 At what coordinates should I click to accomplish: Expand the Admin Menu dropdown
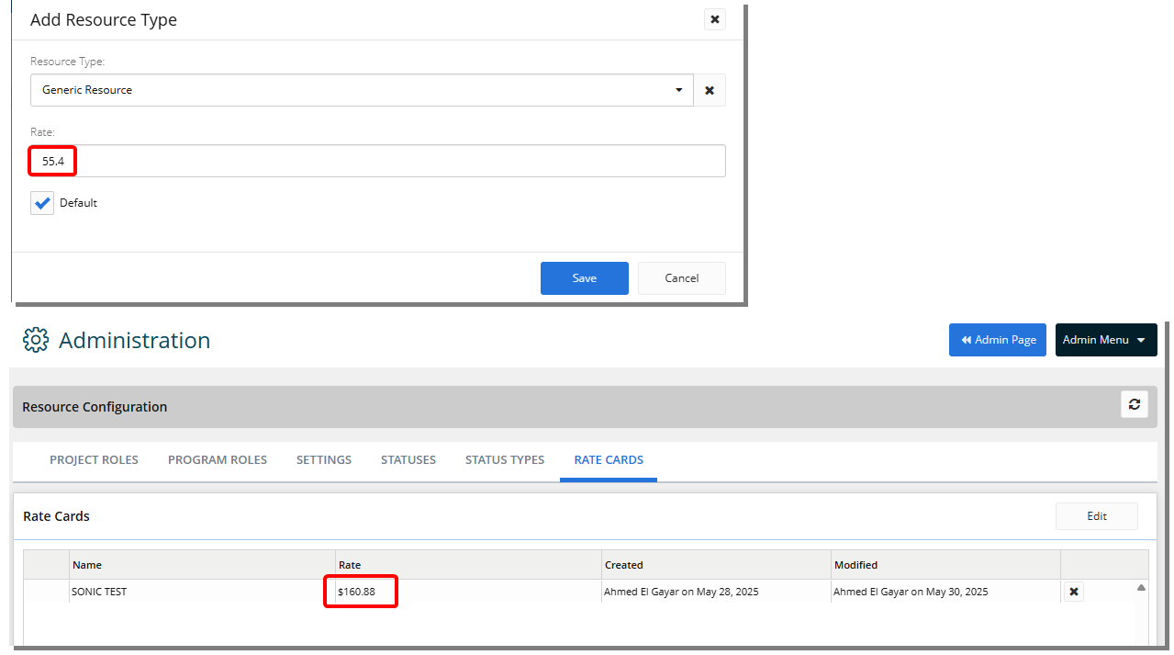pyautogui.click(x=1105, y=340)
